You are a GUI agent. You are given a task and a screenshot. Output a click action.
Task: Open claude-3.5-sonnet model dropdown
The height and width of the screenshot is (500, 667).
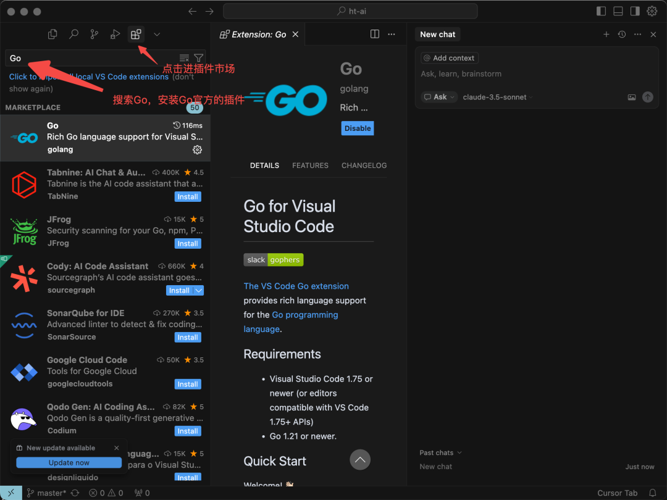[498, 97]
